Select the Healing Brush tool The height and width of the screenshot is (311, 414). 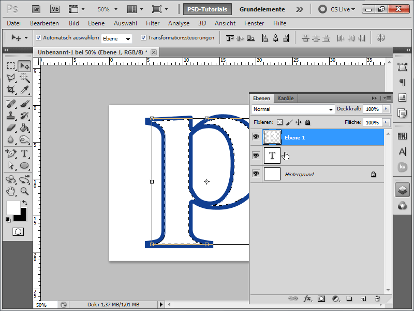(x=11, y=104)
